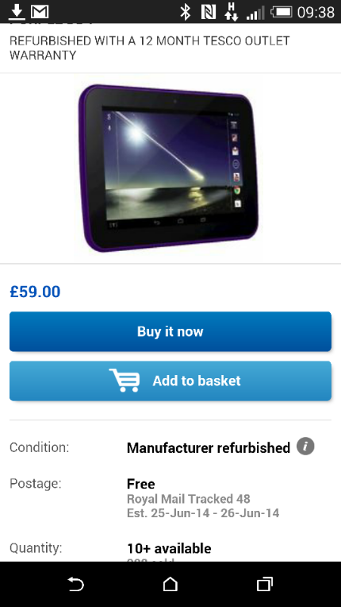Tap the 09:38 clock in status bar
Screen dimensions: 341x607
pos(316,13)
